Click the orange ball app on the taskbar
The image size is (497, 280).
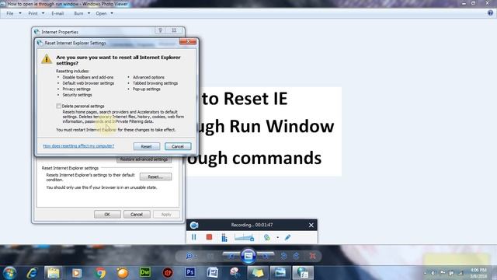(x=123, y=273)
